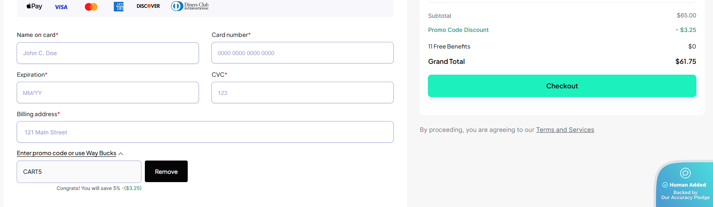Click the CVC input field
Image resolution: width=713 pixels, height=207 pixels.
(x=302, y=93)
